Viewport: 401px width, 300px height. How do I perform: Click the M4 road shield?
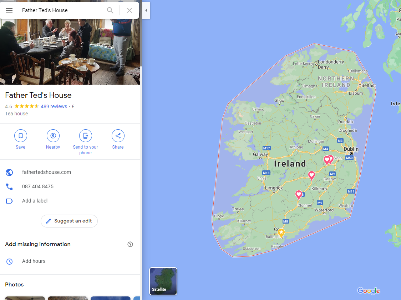[326, 149]
